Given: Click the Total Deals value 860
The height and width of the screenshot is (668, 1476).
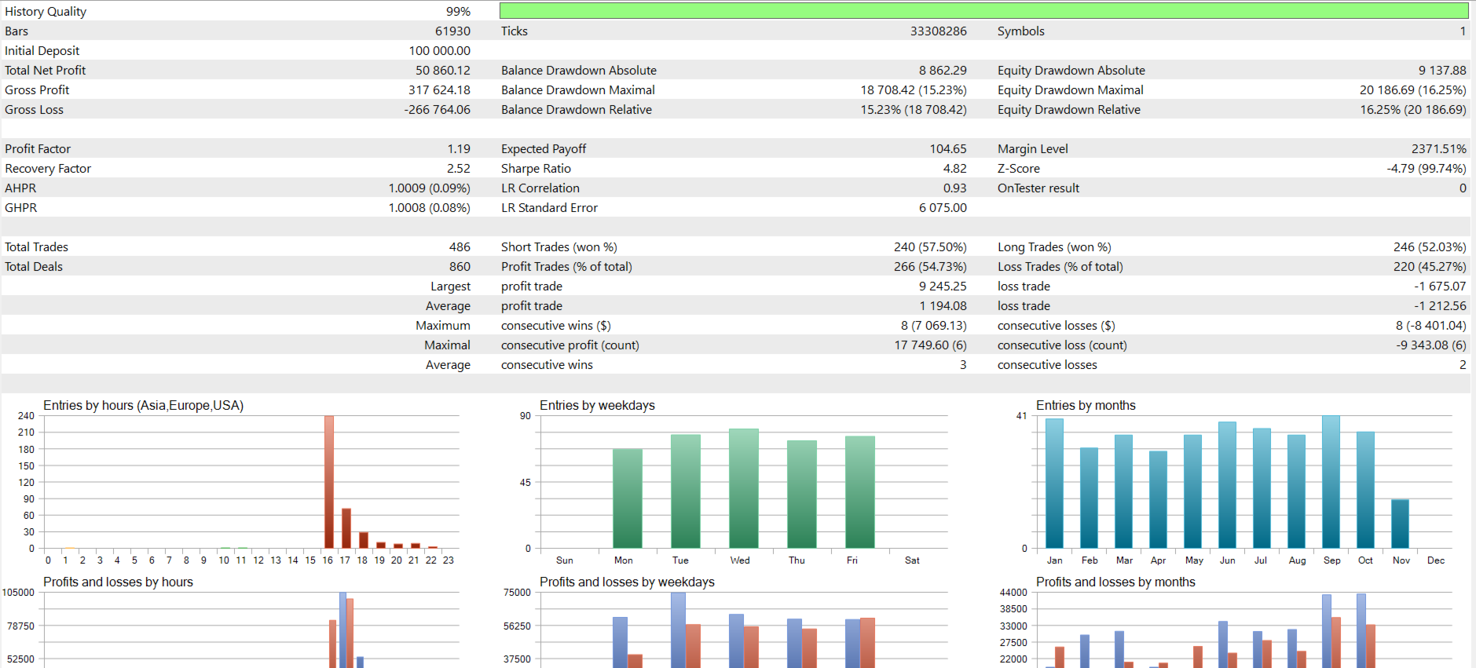Looking at the screenshot, I should pyautogui.click(x=460, y=267).
